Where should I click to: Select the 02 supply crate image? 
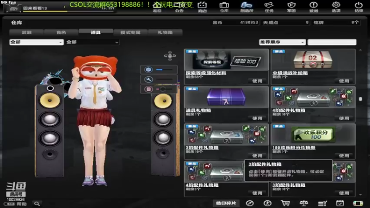(313, 60)
